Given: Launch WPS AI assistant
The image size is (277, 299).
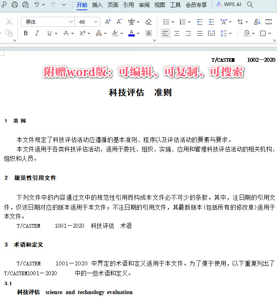Looking at the screenshot, I should pos(229,5).
